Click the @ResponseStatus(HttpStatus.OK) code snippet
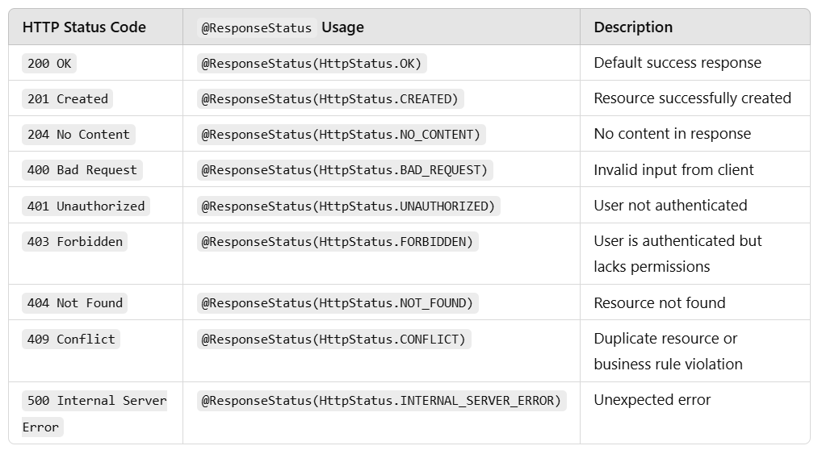This screenshot has height=450, width=822. click(x=312, y=63)
